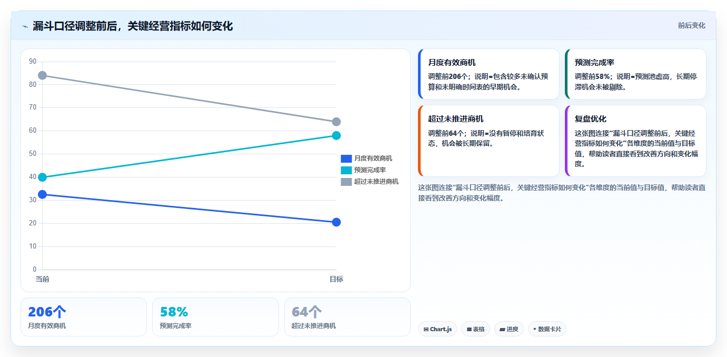Click the 调整前58% description text
This screenshot has width=727, height=357.
click(635, 82)
